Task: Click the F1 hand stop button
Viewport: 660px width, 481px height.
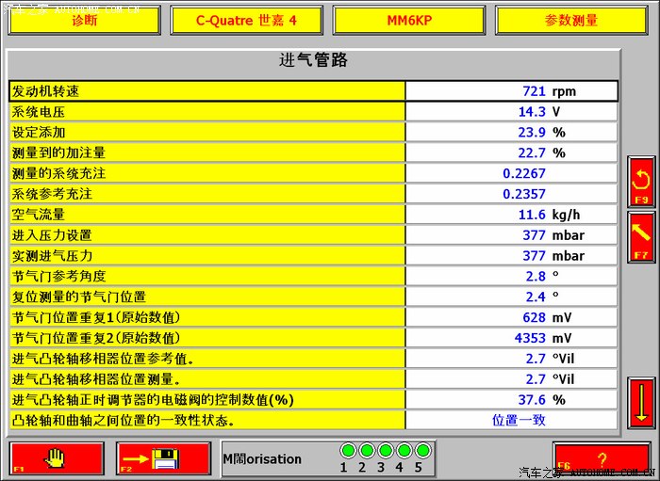Action: 56,458
